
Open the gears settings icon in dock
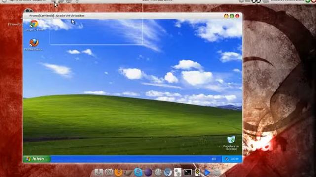178,172
